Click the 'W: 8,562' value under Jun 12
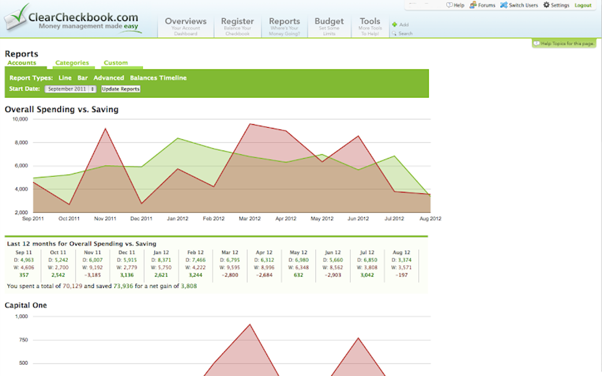Image resolution: width=602 pixels, height=376 pixels. click(x=333, y=268)
